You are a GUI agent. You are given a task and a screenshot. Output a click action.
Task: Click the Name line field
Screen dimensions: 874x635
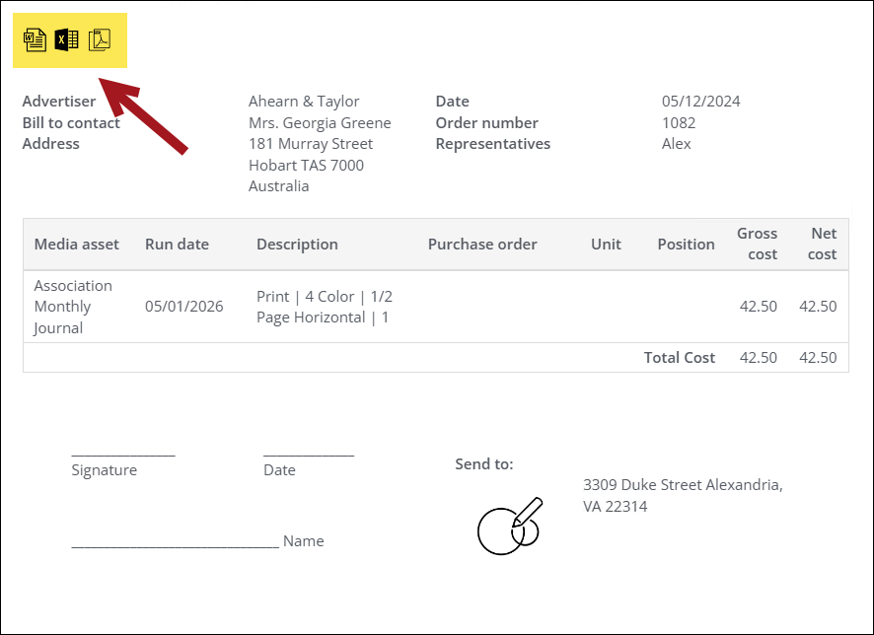pyautogui.click(x=175, y=542)
